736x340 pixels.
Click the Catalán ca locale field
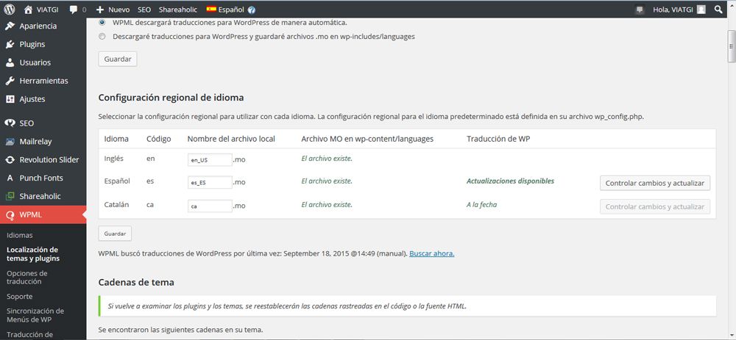point(210,206)
